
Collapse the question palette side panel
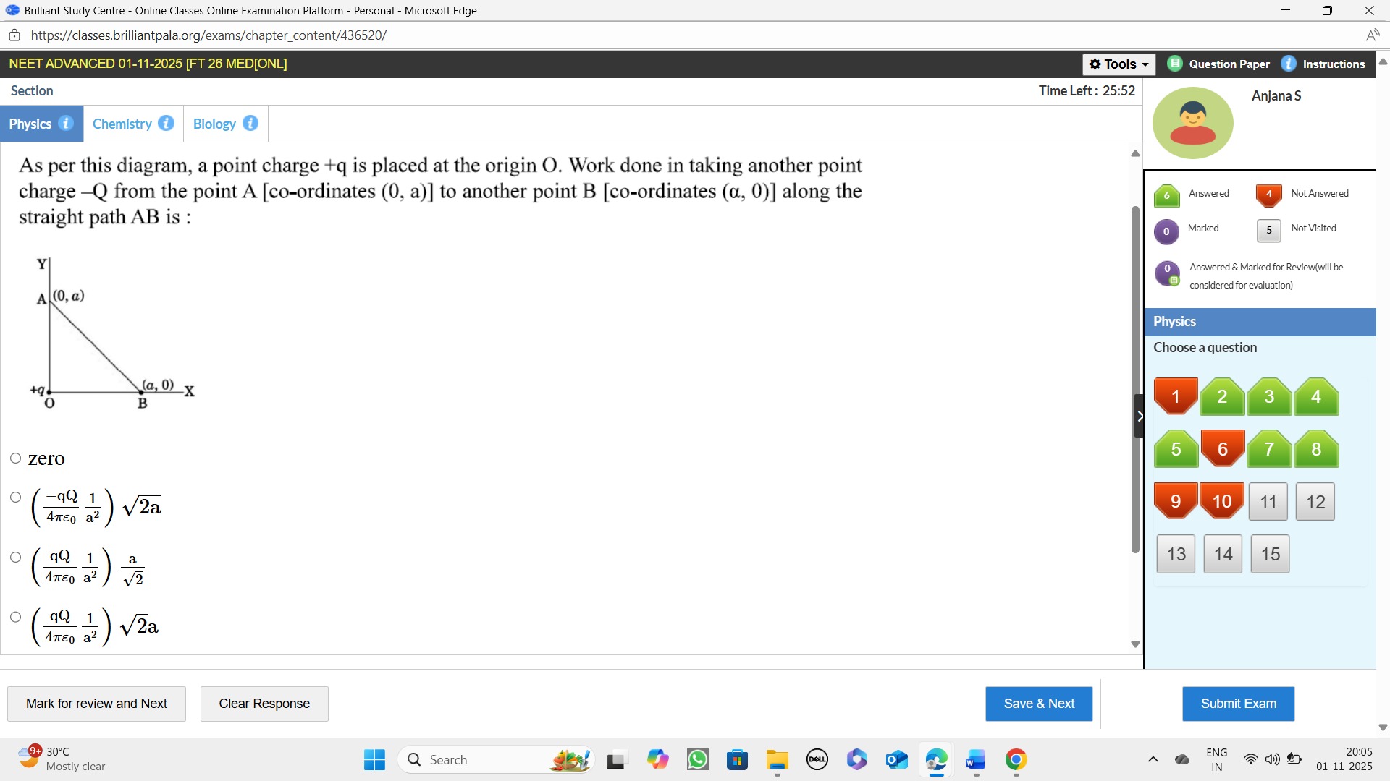click(x=1139, y=416)
